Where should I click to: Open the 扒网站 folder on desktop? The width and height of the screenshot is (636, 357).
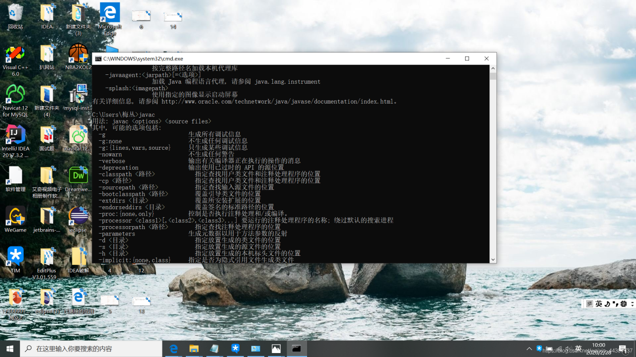tap(47, 57)
